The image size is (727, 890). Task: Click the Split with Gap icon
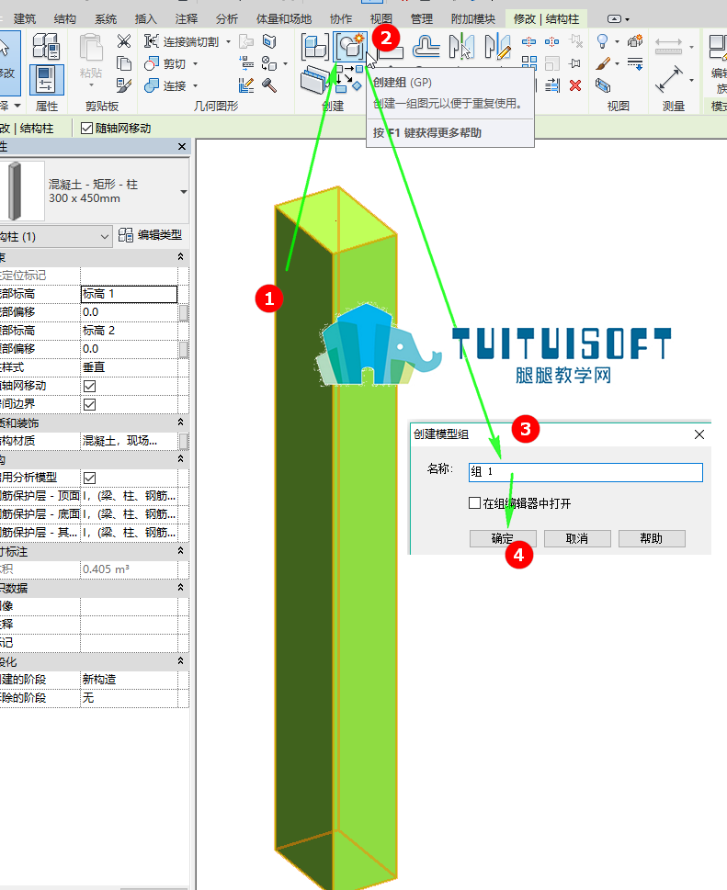551,41
